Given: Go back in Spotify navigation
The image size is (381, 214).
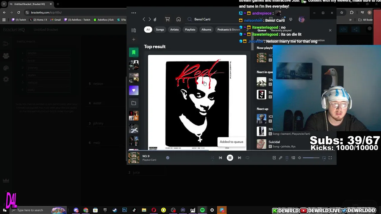Looking at the screenshot, I should pyautogui.click(x=144, y=19).
